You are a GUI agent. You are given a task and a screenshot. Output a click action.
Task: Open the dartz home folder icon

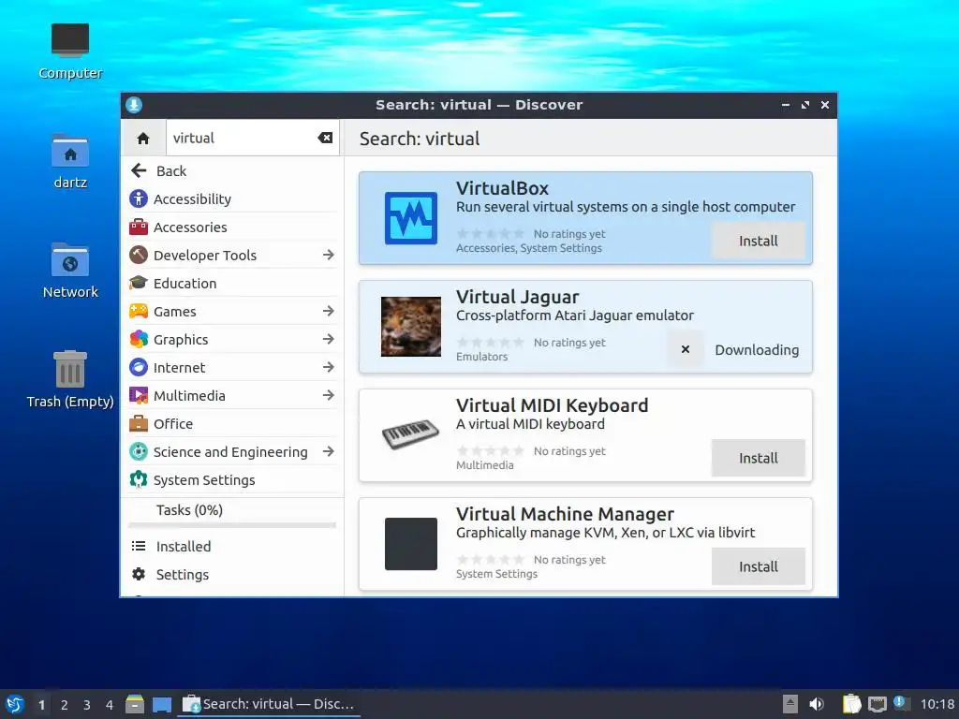click(x=70, y=151)
